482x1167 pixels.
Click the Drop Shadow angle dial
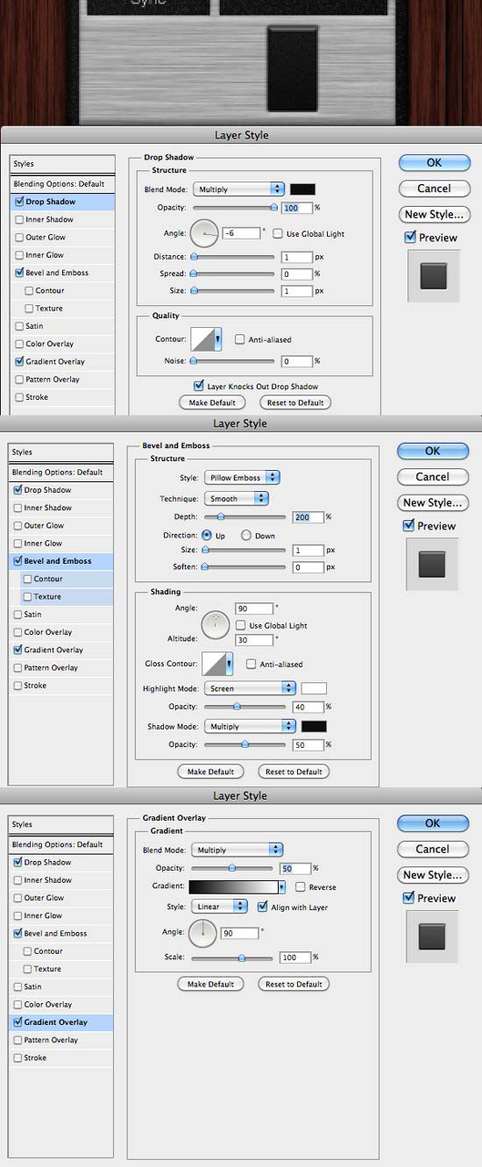coord(204,233)
